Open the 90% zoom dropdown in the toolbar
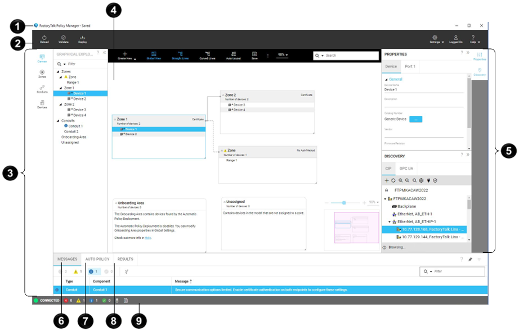 [x=283, y=55]
